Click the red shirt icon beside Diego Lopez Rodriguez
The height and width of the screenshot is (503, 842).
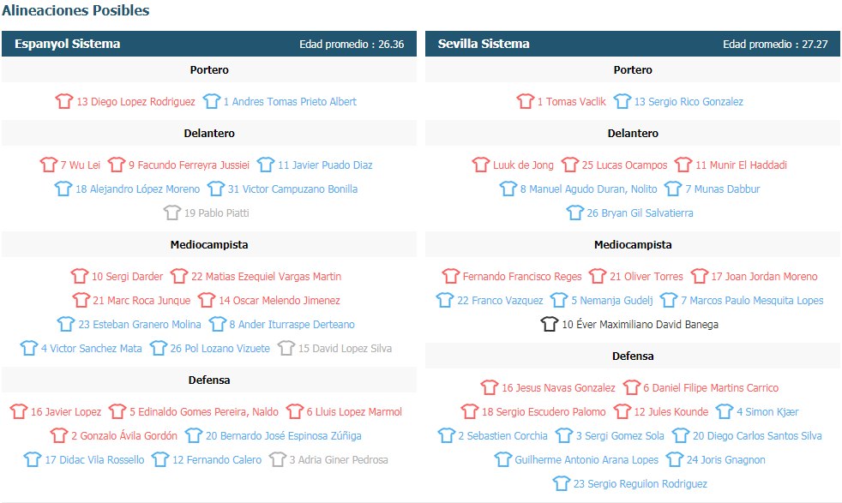pos(64,101)
